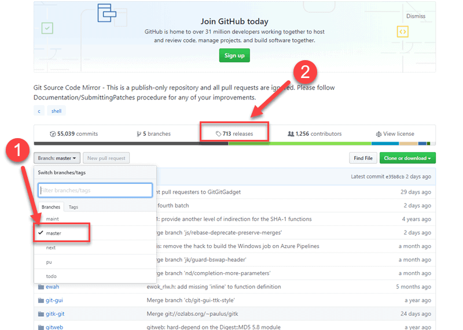
Task: Open the 'c' topic tag
Action: coord(39,111)
